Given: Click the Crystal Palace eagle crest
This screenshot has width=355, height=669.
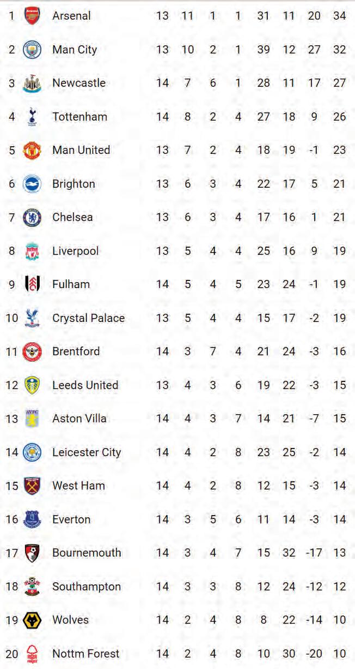Looking at the screenshot, I should (x=32, y=318).
